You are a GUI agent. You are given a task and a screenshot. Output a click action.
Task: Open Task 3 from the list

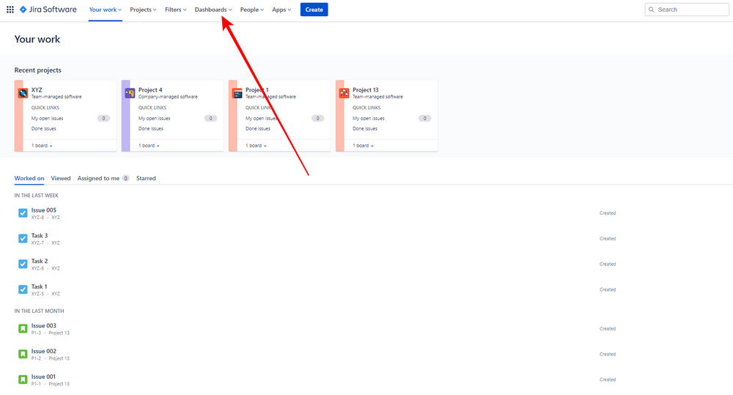click(40, 235)
